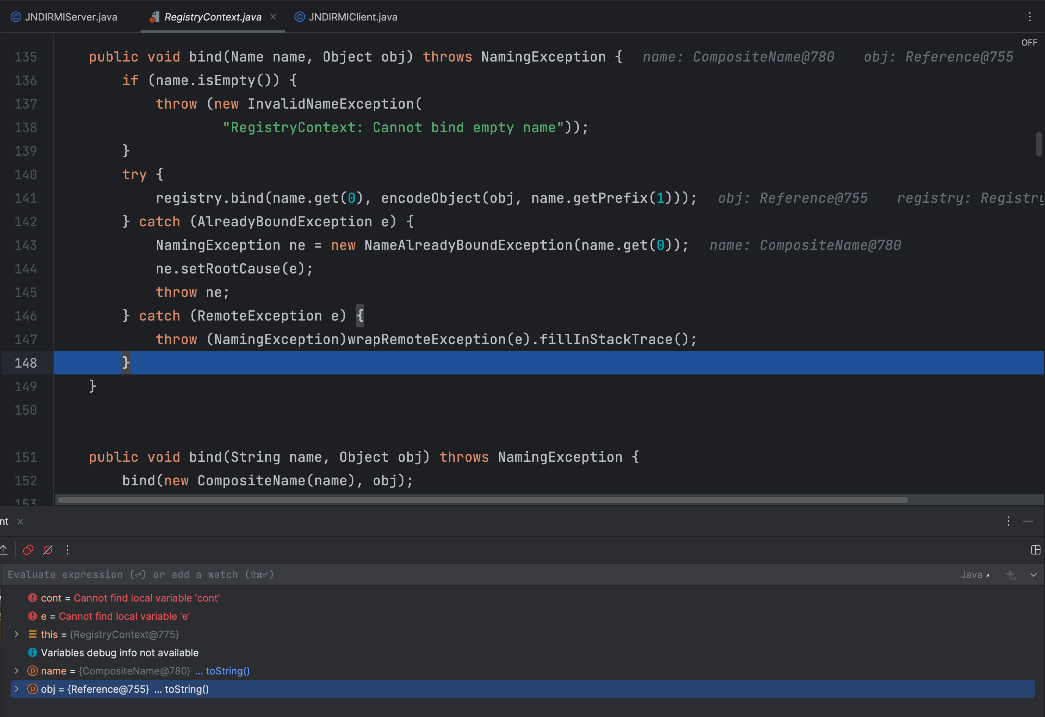Close the debug session tab
Screen dimensions: 1045x717
click(20, 522)
